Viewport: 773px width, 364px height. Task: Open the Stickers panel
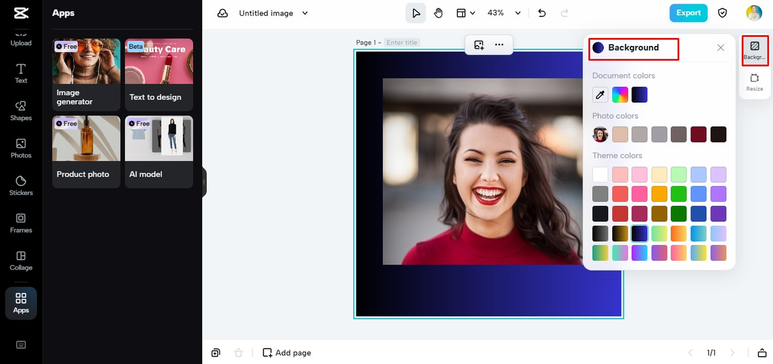pos(21,185)
